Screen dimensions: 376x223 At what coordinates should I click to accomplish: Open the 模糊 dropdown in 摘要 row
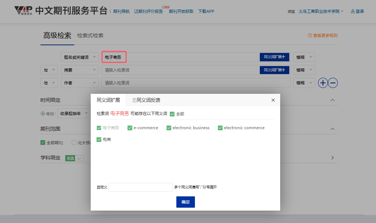(x=304, y=70)
